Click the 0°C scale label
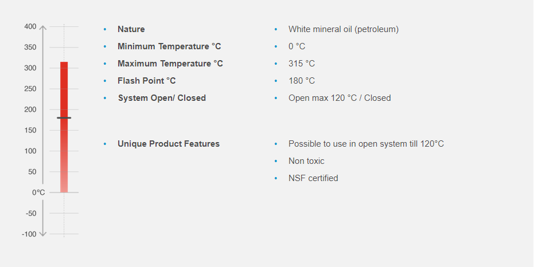Screen dimensions: 534x267 point(38,193)
